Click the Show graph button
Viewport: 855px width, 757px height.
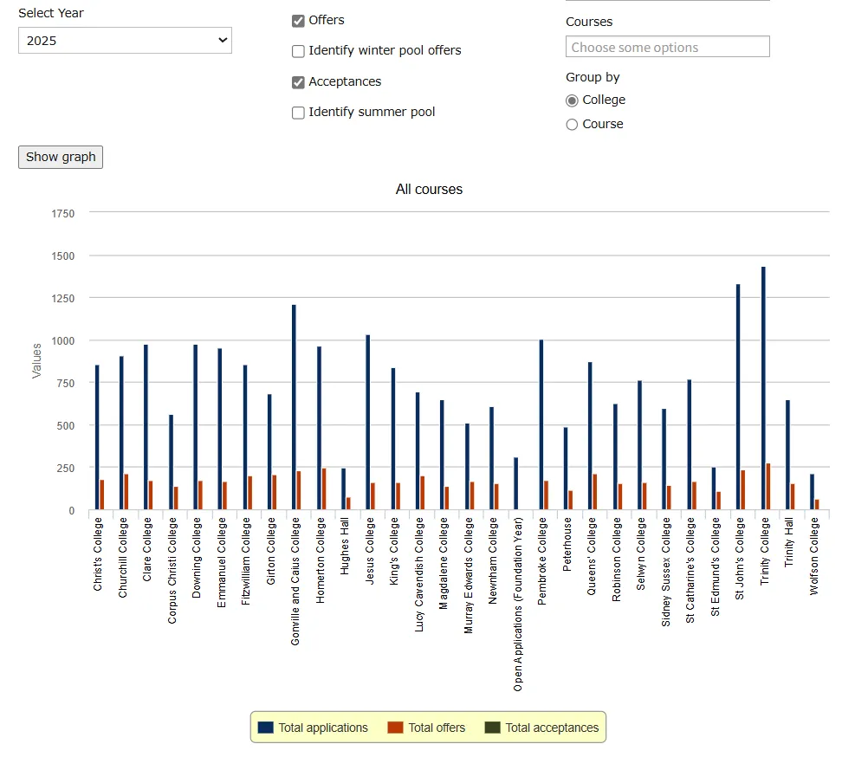61,157
